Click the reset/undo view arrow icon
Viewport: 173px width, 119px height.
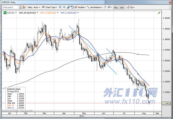[72, 7]
